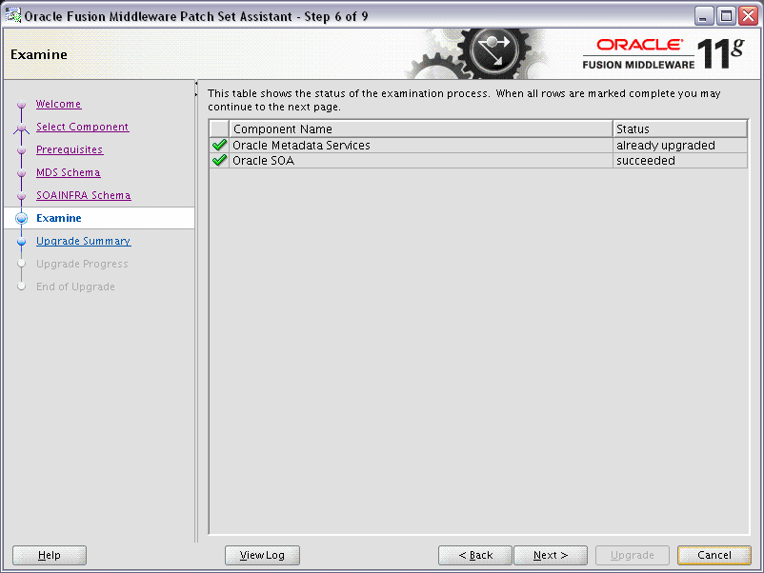Click the Select Component step marker
Screen dimensions: 764x573
pos(21,128)
